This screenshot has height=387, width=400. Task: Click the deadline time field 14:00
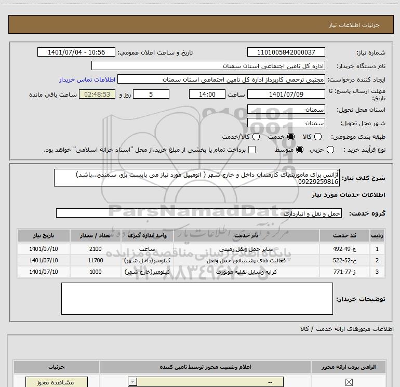coord(207,94)
